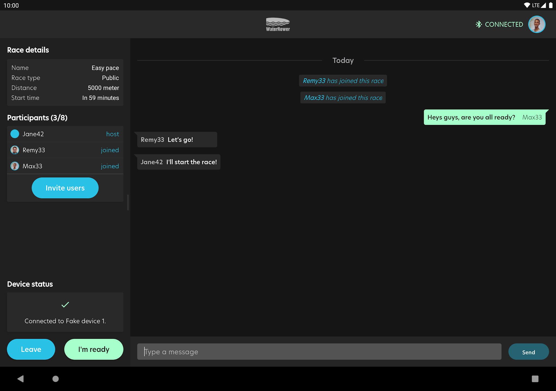Viewport: 556px width, 391px height.
Task: Tap the Bluetooth connected icon
Action: point(479,24)
